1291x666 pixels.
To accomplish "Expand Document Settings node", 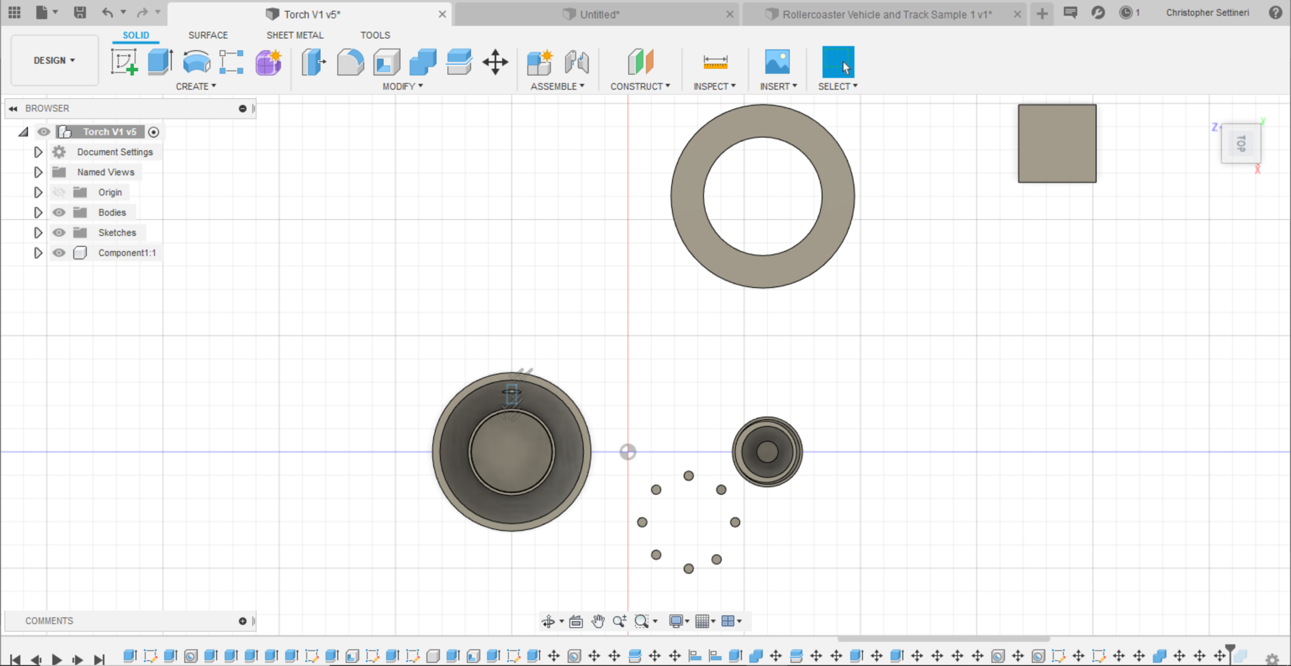I will coord(38,152).
